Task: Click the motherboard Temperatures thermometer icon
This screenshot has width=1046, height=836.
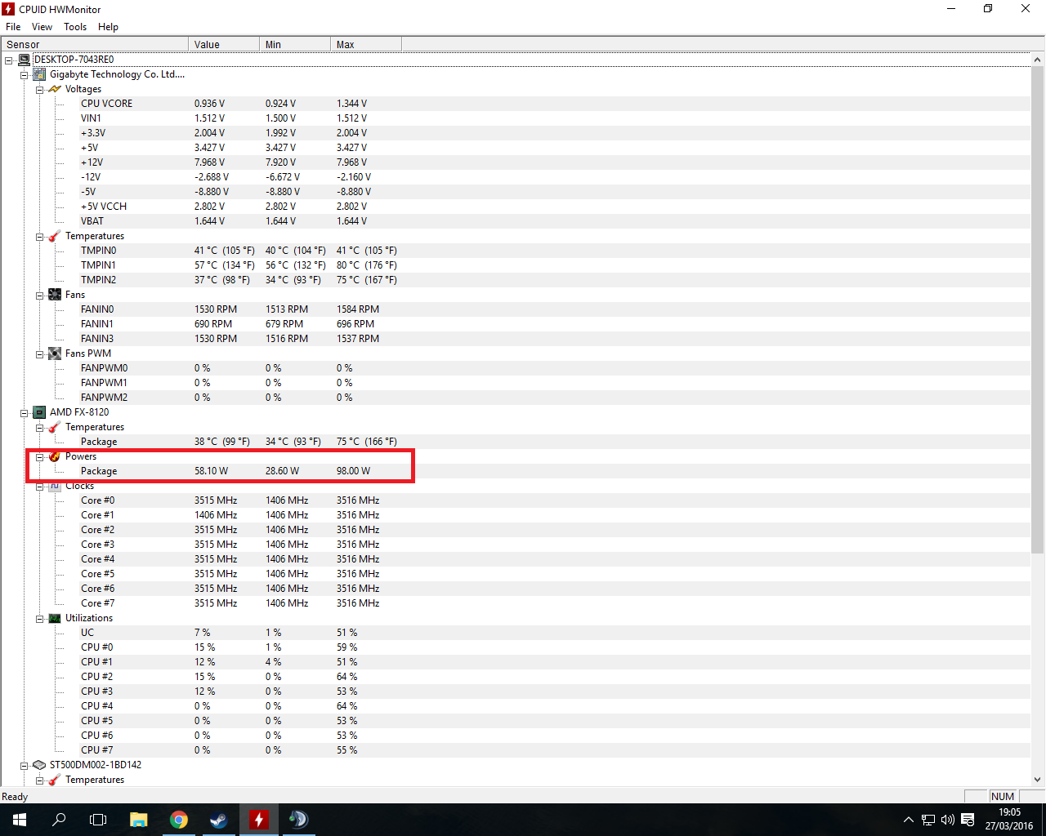Action: pos(55,236)
